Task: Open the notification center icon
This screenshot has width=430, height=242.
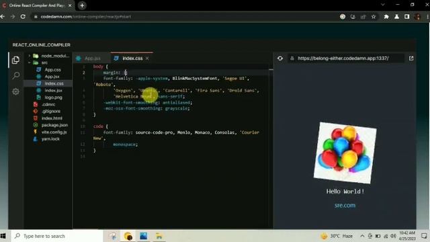Action: [424, 236]
